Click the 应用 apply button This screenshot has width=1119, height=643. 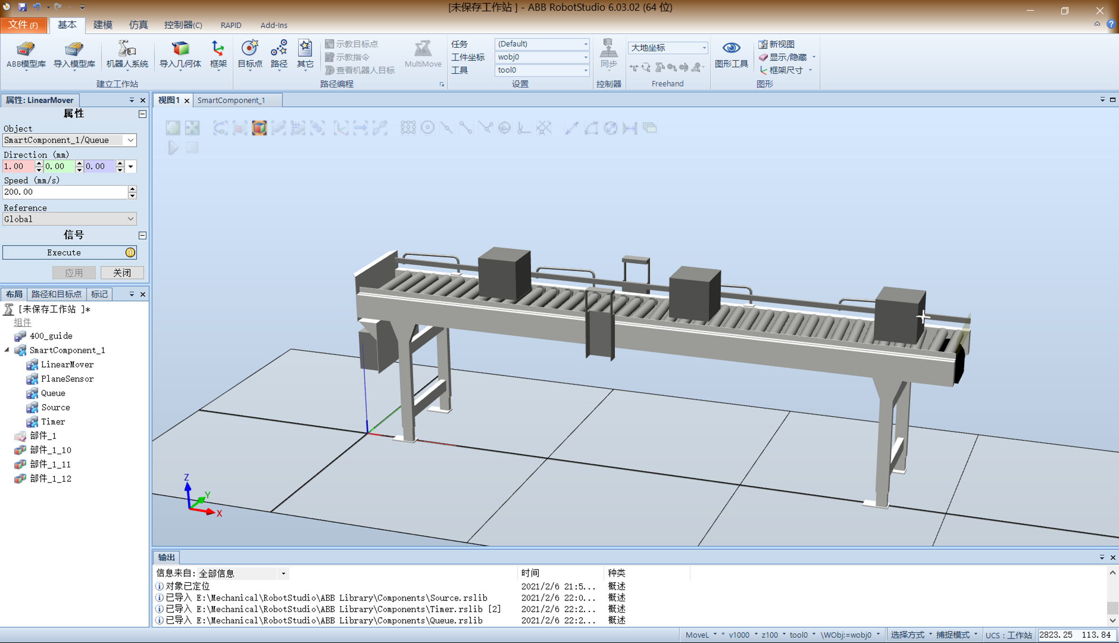click(x=74, y=272)
